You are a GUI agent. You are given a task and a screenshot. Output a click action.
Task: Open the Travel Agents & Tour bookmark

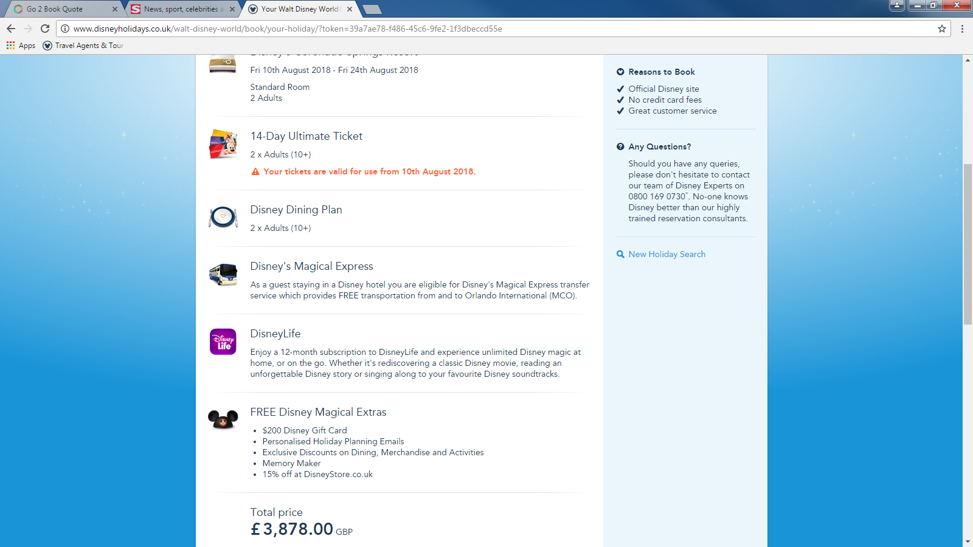(83, 46)
